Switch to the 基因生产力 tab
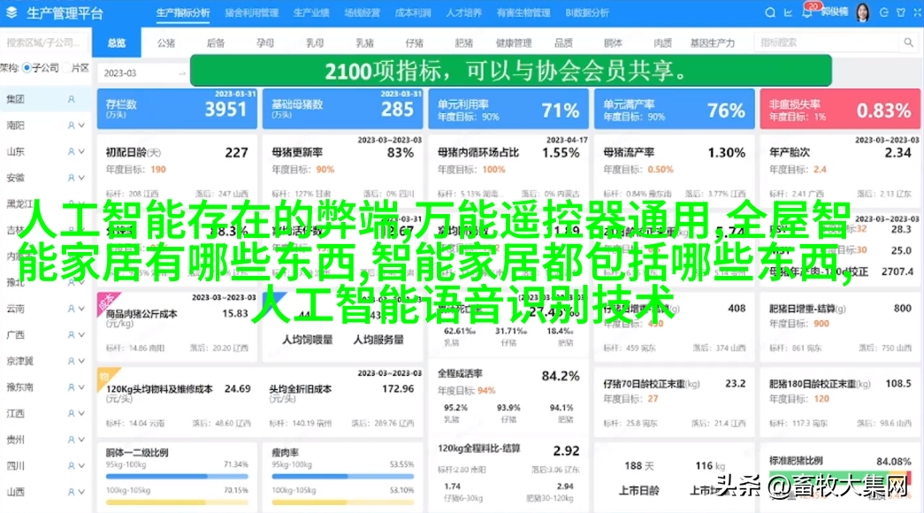The width and height of the screenshot is (924, 513). tap(713, 42)
